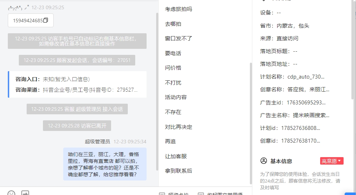Click the 基本信息 section heading
Image resolution: width=356 pixels, height=195 pixels.
click(x=281, y=161)
